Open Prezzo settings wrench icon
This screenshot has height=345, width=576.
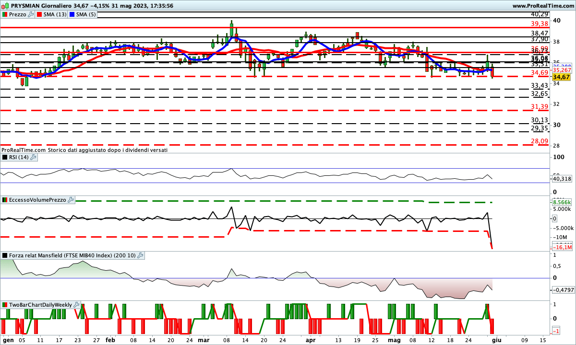click(31, 14)
